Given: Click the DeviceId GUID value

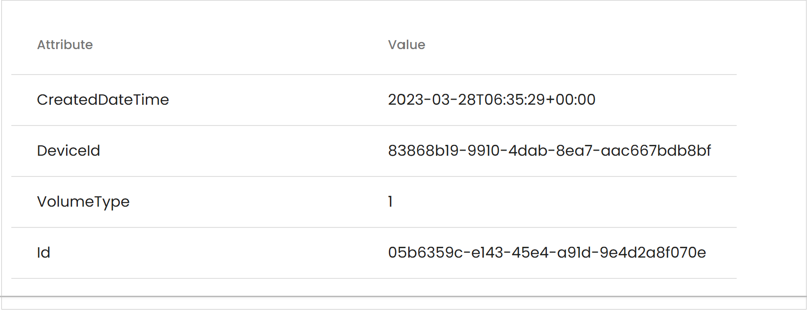Looking at the screenshot, I should point(549,151).
